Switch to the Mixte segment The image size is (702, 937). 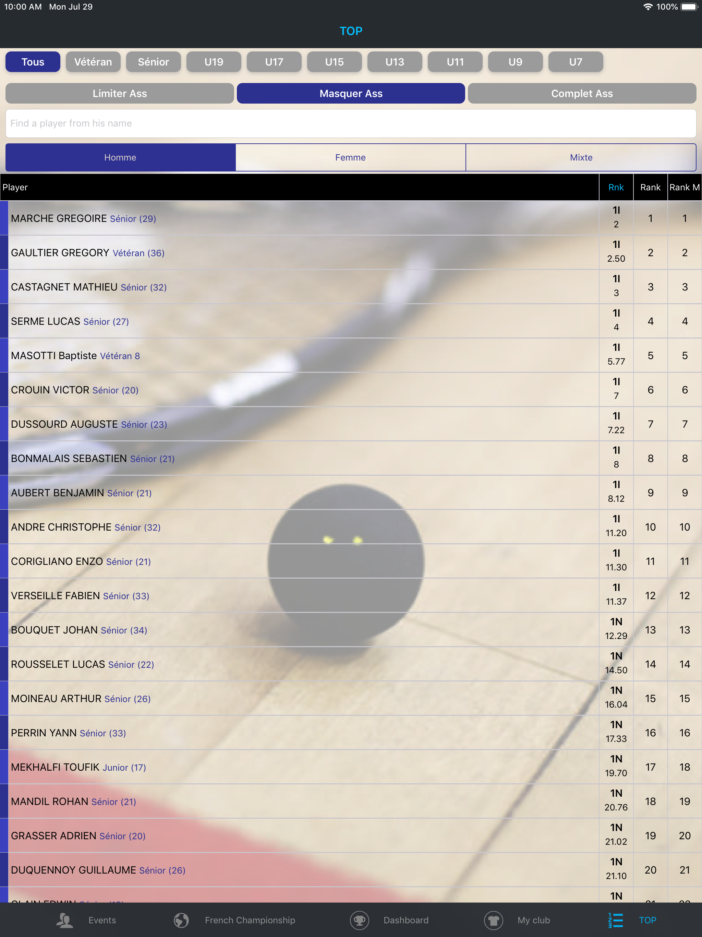click(x=581, y=157)
